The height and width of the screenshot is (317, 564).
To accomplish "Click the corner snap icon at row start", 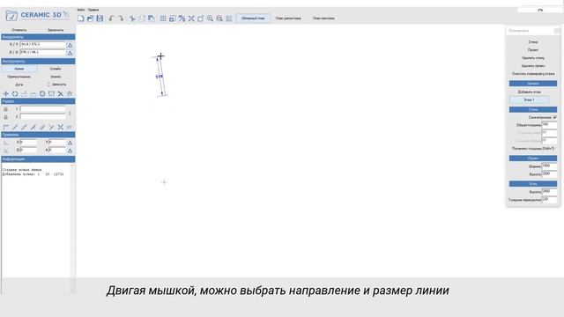I will coord(6,127).
